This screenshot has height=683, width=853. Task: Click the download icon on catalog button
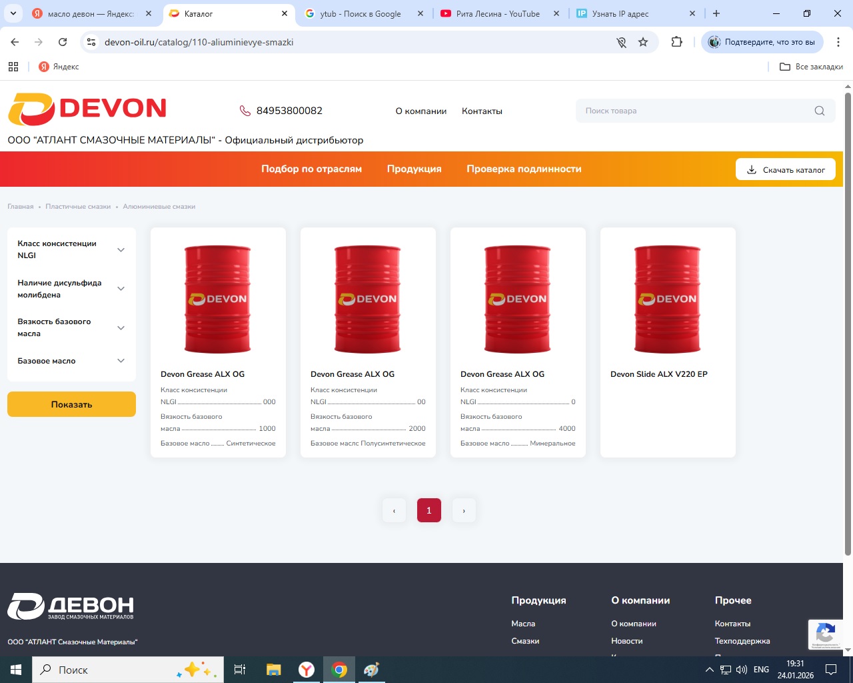[752, 169]
